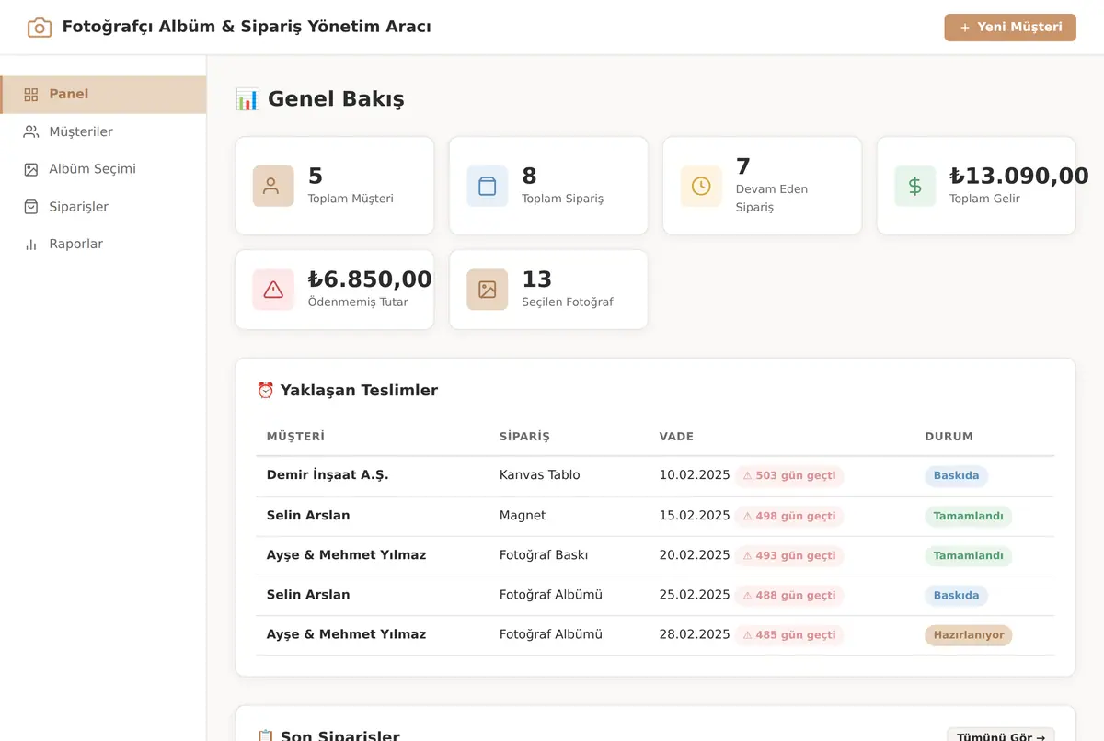
Task: Click the alarm clock emoji beside Yaklaşan Teslimler
Action: pyautogui.click(x=266, y=391)
